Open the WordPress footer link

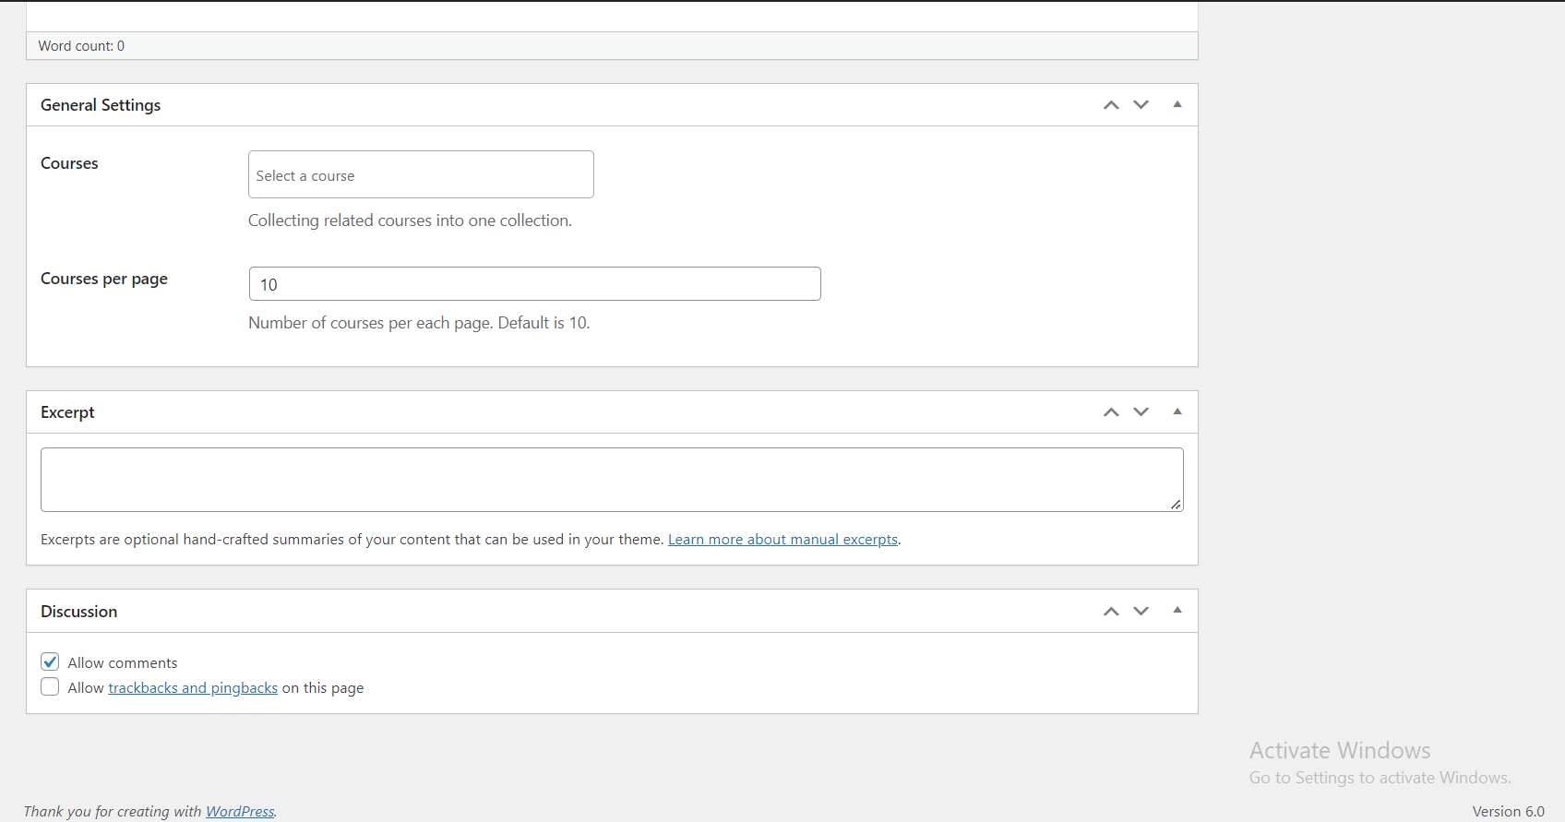click(x=240, y=812)
